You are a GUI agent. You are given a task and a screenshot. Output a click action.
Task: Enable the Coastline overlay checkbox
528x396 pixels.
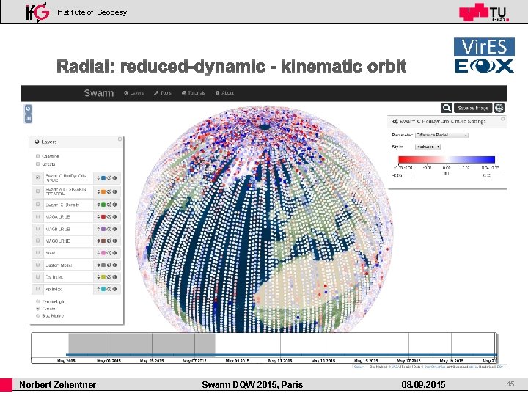pyautogui.click(x=37, y=156)
